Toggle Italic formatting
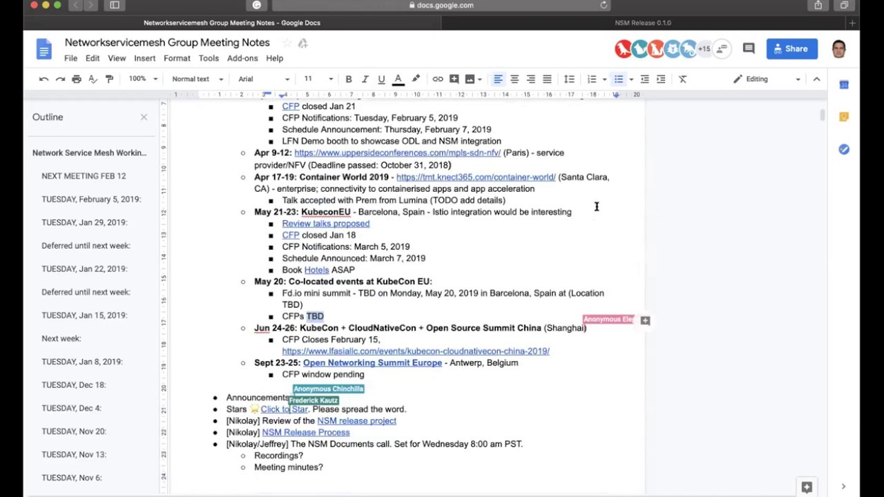 tap(365, 79)
